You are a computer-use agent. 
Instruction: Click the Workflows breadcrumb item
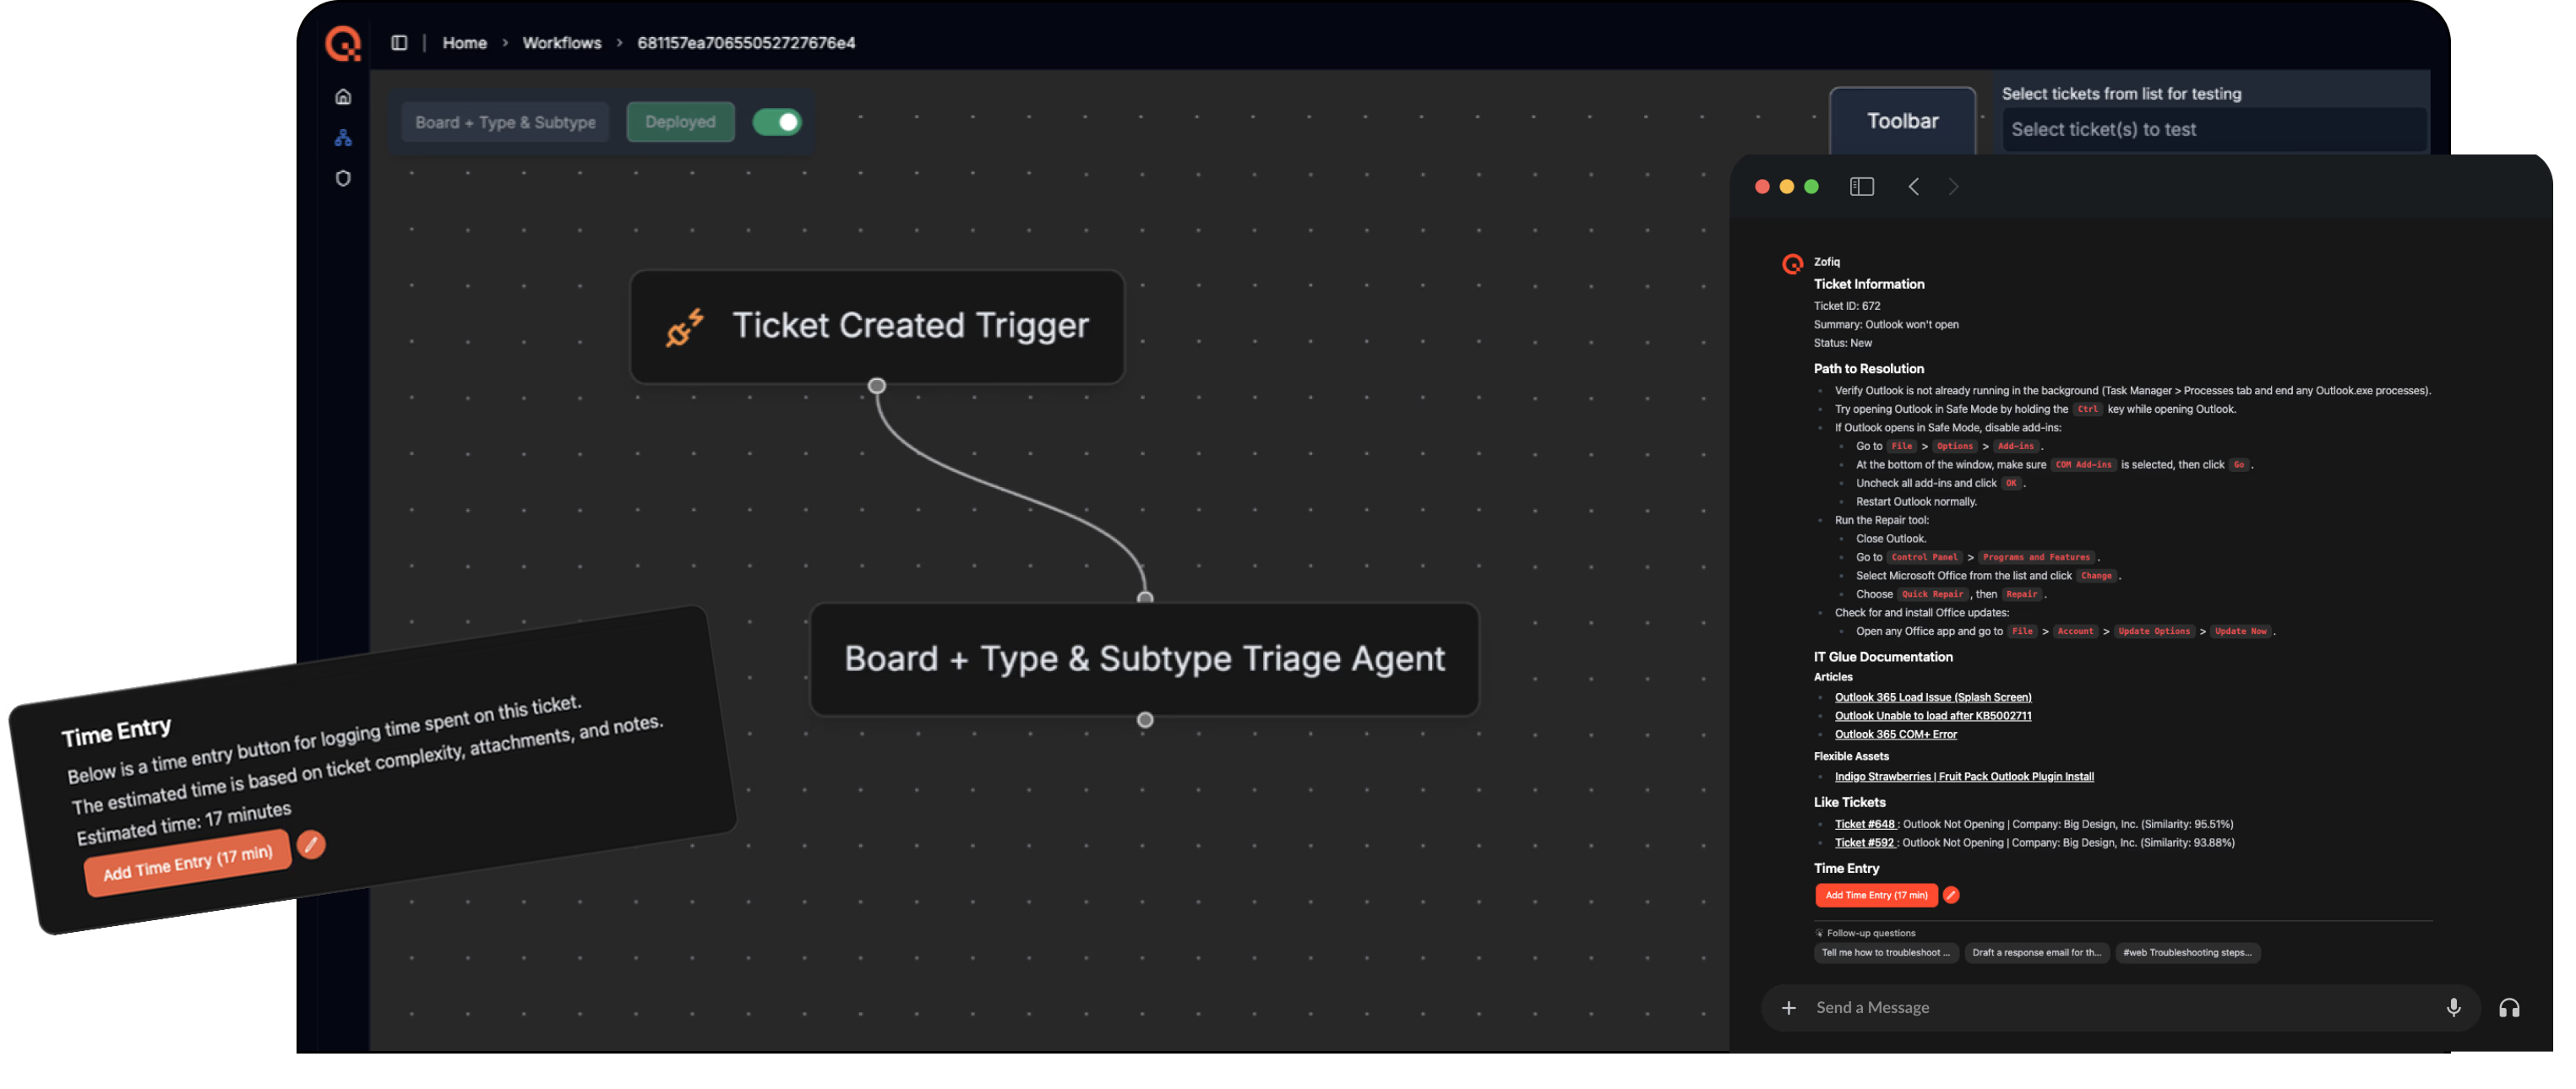(561, 43)
